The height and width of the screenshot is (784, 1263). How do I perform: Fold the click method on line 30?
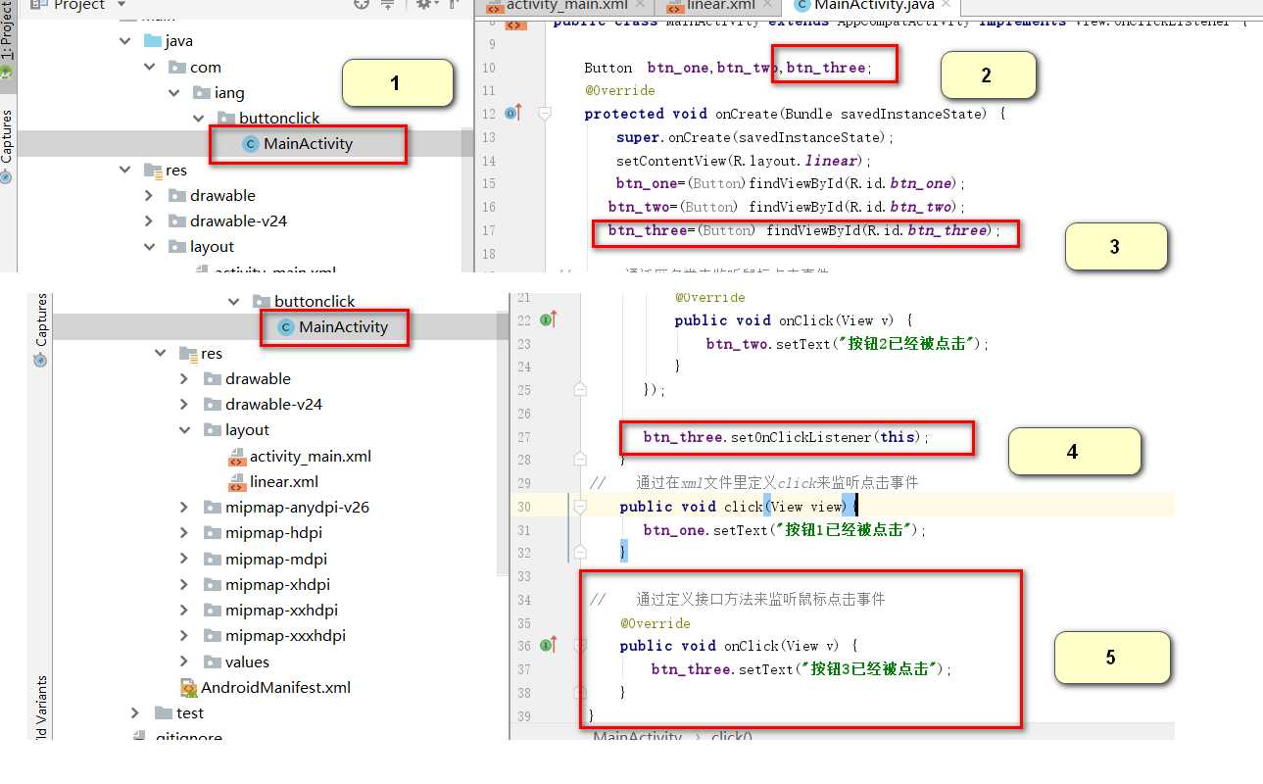(x=580, y=507)
